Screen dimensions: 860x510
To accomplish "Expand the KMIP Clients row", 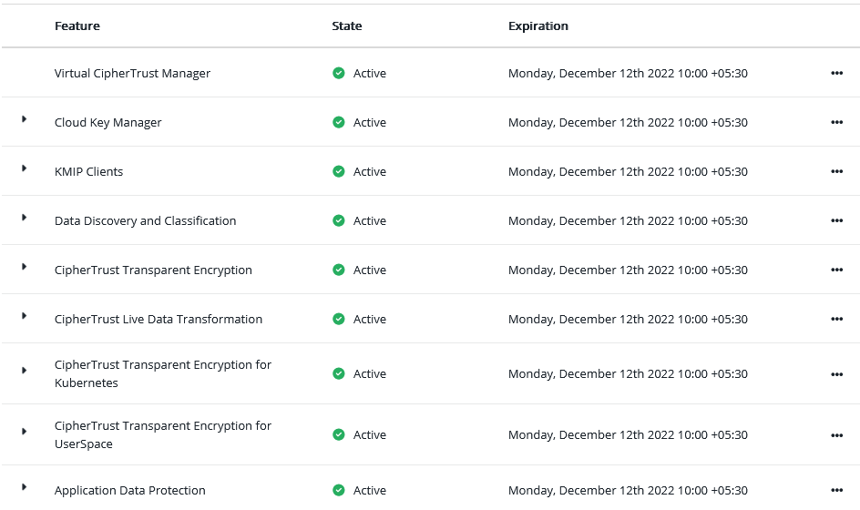I will [25, 168].
